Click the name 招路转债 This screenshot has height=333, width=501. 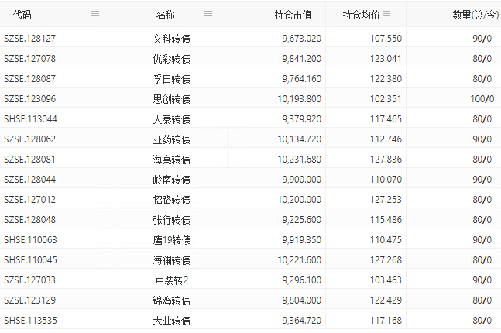(x=172, y=200)
